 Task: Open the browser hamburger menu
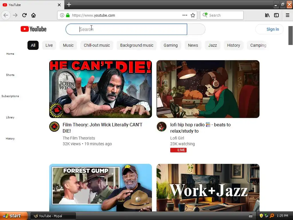[x=287, y=15]
